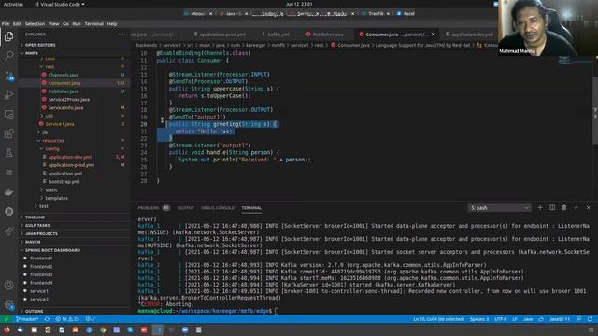Open the Extensions view
598x336 pixels.
(8, 133)
